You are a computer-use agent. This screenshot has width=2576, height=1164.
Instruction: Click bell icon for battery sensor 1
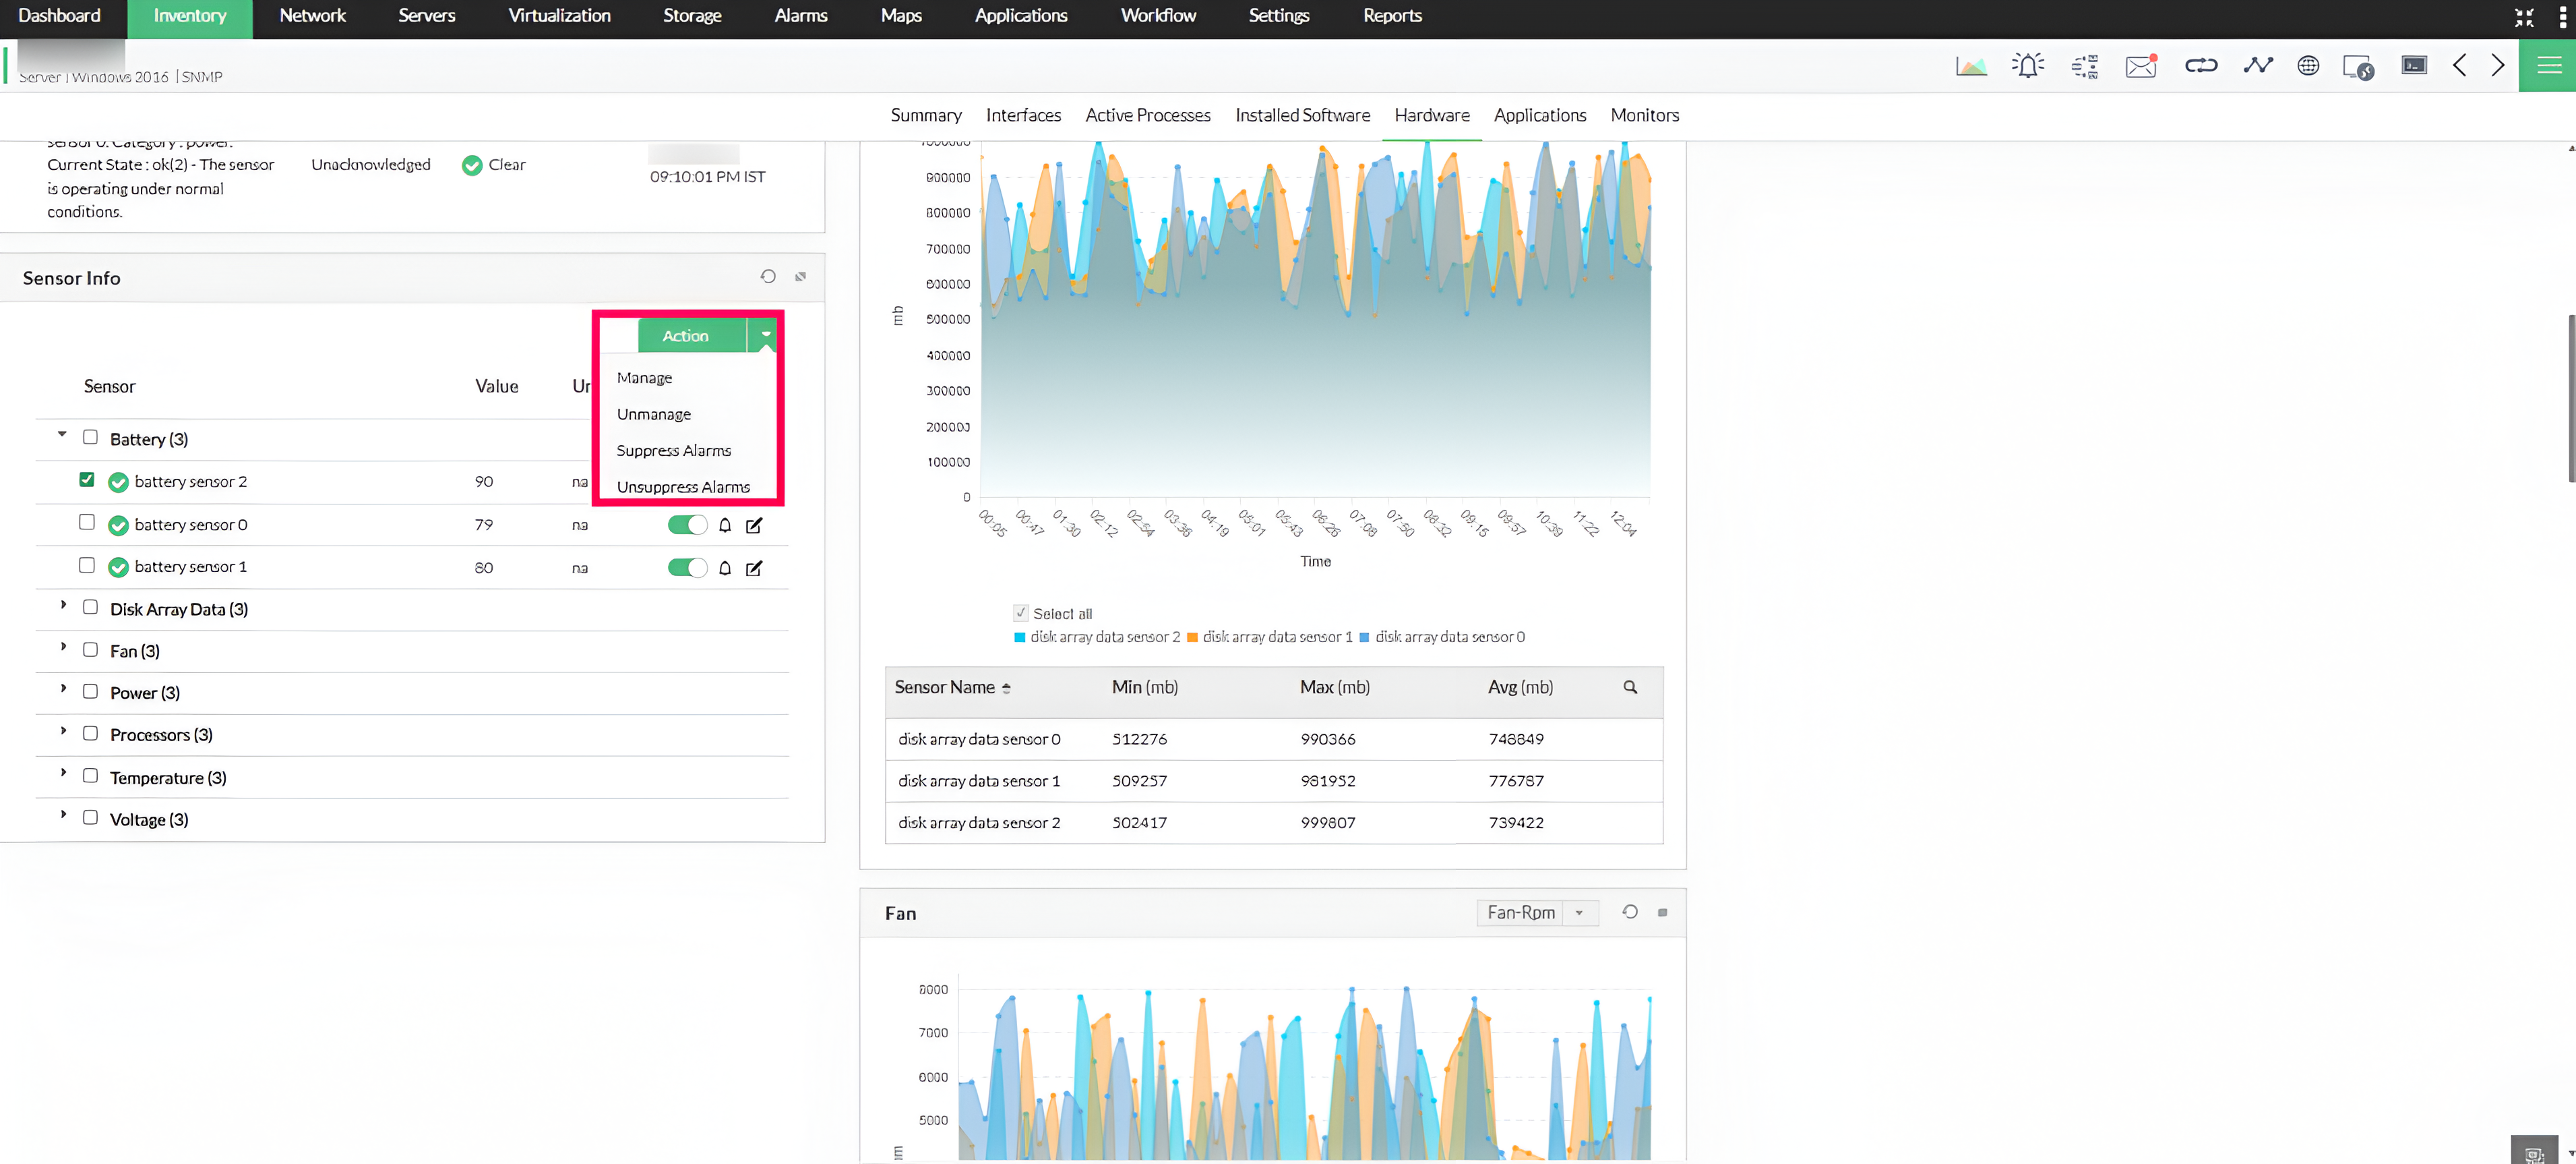click(x=725, y=567)
